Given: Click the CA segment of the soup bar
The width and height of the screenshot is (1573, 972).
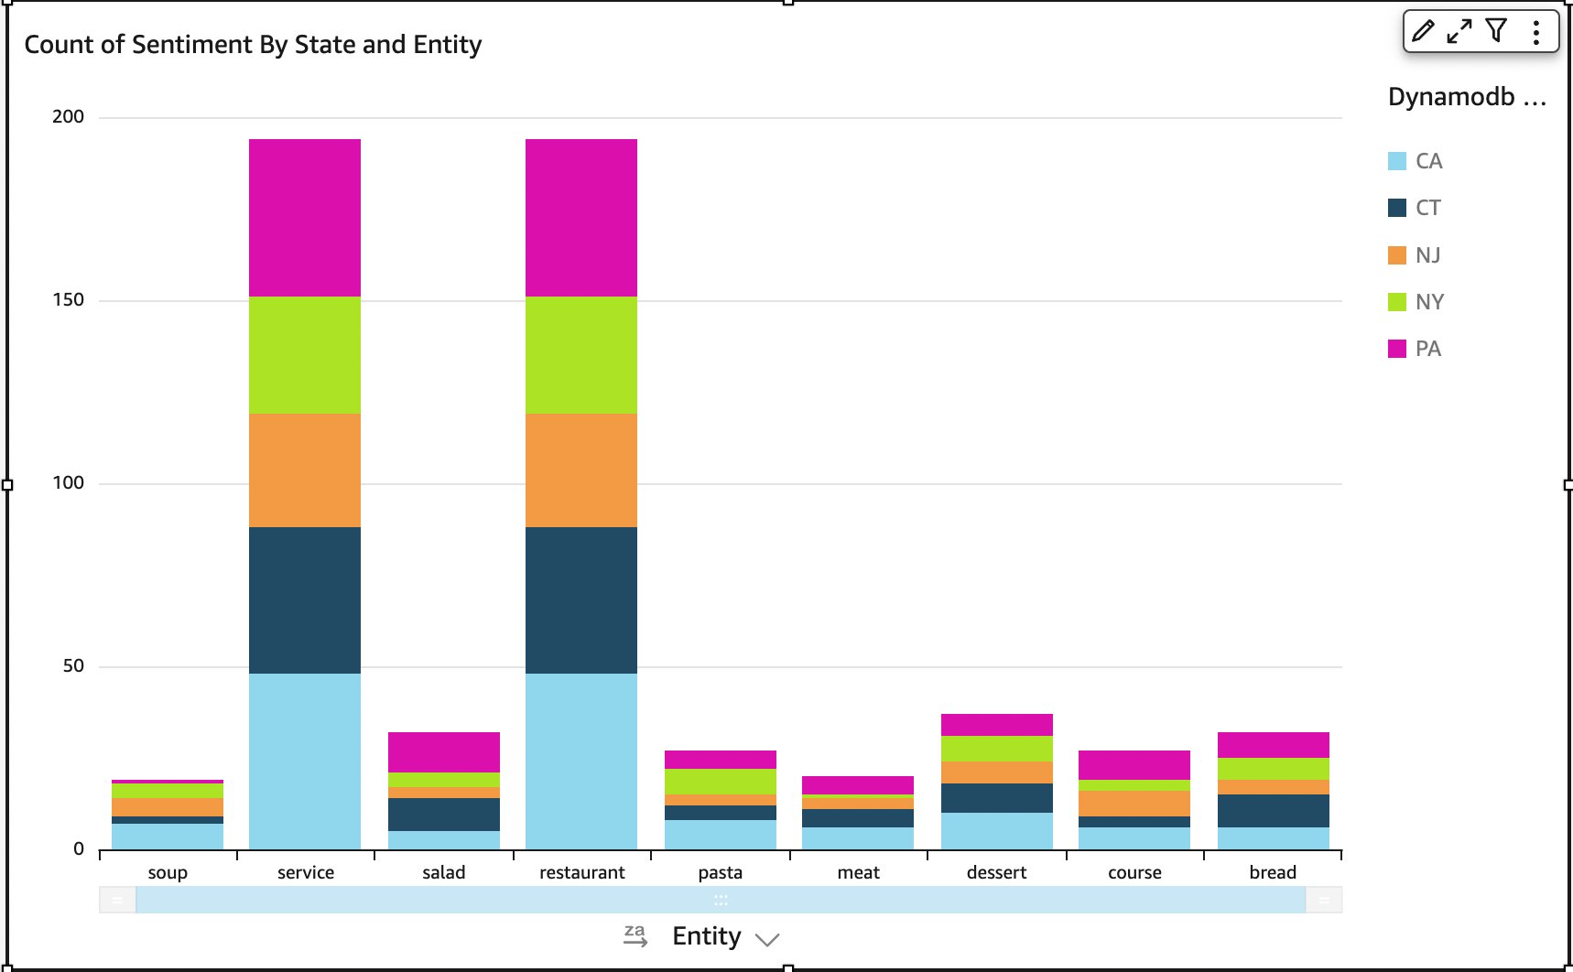Looking at the screenshot, I should 168,837.
